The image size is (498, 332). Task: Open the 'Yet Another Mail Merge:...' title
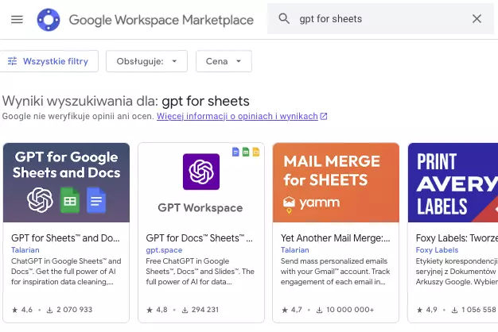(x=336, y=238)
